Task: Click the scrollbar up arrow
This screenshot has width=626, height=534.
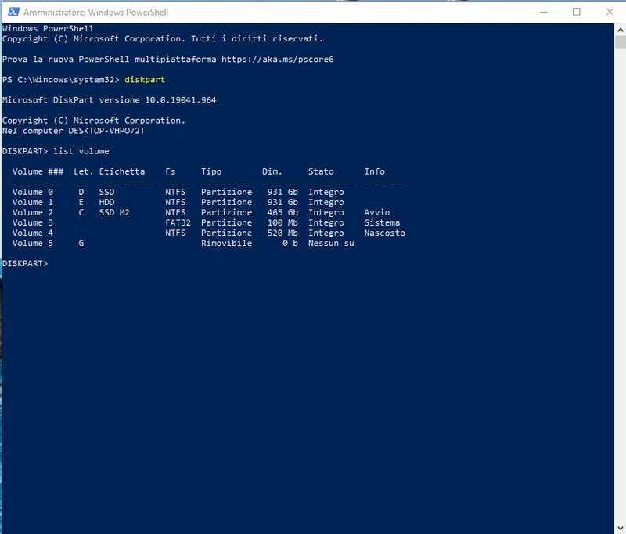Action: (620, 30)
